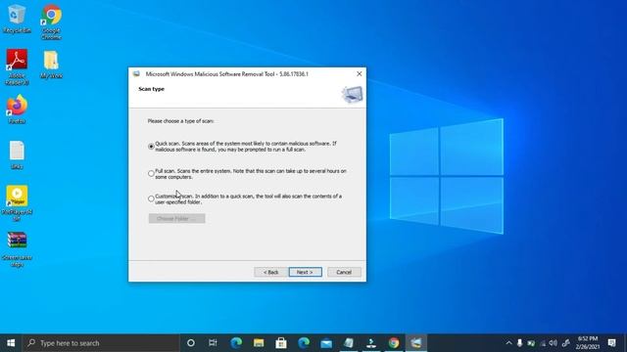Open the taskbar clock and date
The image size is (627, 352).
tap(587, 343)
